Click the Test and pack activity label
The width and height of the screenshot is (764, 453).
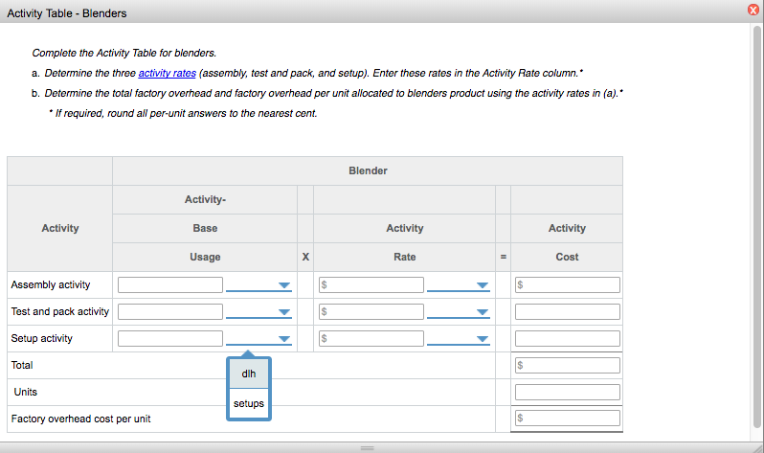pyautogui.click(x=60, y=311)
